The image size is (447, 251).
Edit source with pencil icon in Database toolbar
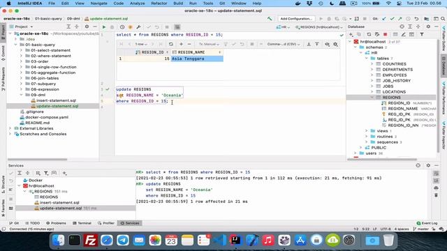404,34
